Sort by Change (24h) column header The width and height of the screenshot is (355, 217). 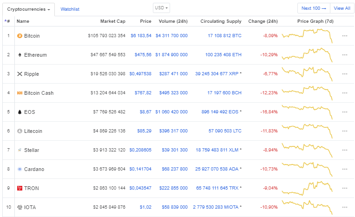263,21
